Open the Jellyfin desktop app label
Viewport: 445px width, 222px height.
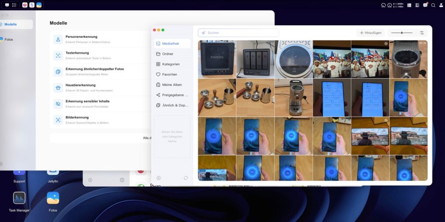click(x=53, y=181)
